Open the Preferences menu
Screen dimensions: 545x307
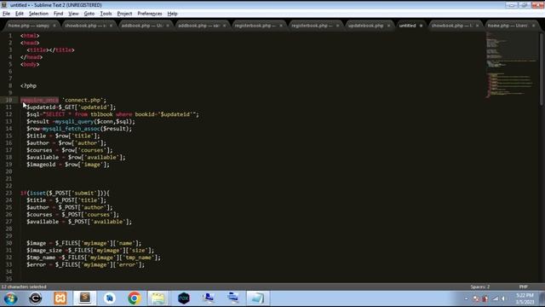(150, 14)
